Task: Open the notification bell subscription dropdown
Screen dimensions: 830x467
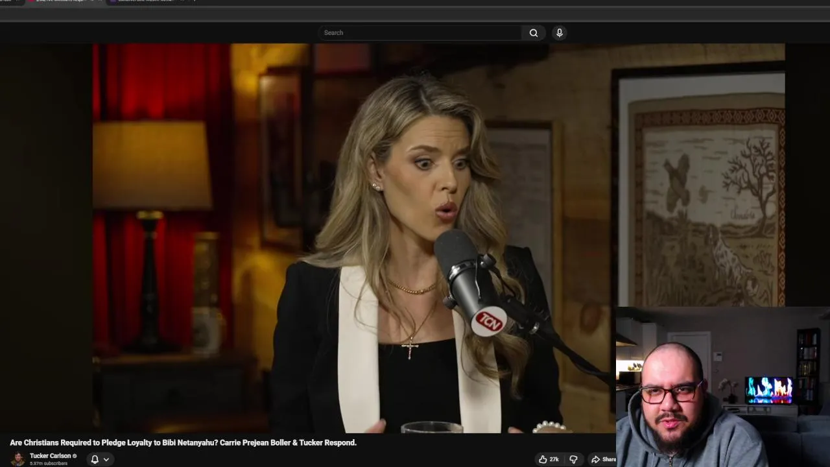Action: (x=100, y=459)
